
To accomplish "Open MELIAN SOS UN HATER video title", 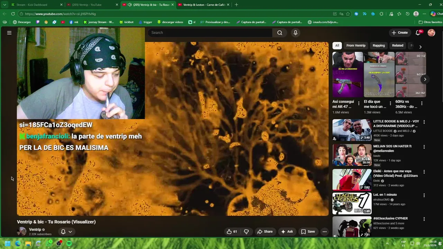I will coord(392,148).
